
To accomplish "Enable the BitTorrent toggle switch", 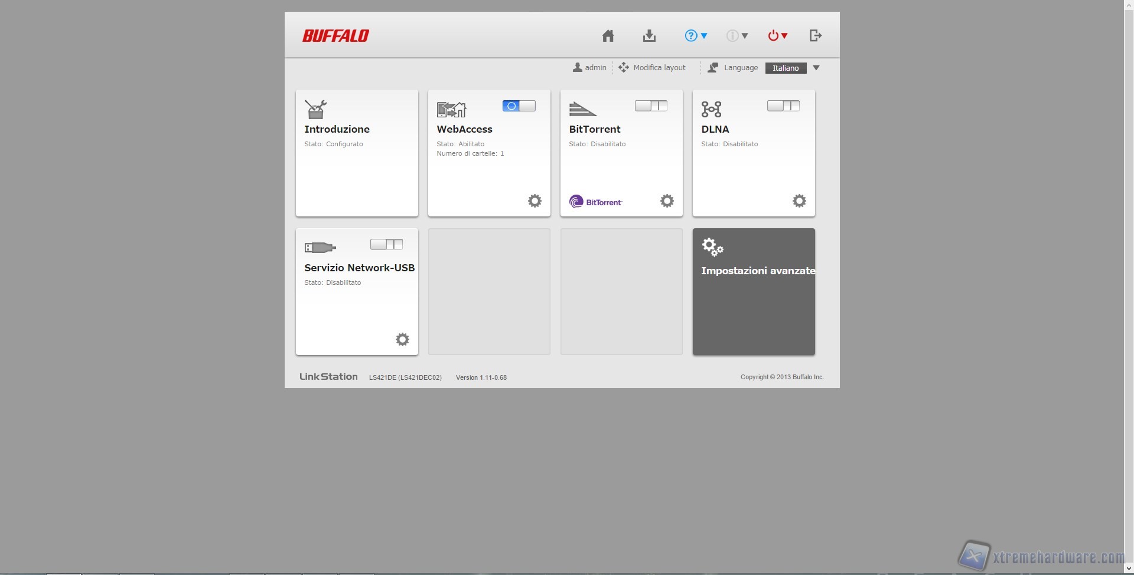I will point(651,106).
